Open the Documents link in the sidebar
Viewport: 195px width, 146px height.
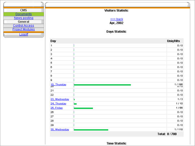[23, 14]
